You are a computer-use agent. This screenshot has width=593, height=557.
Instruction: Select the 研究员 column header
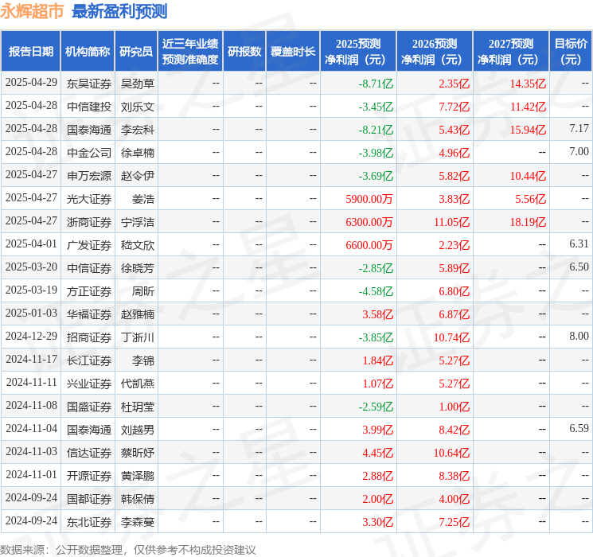pos(136,51)
